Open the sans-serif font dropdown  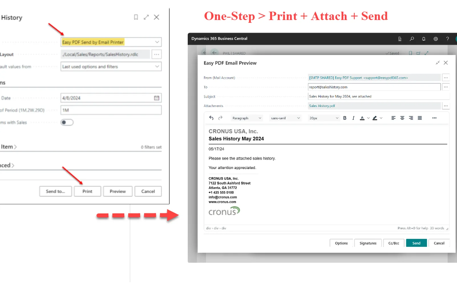[285, 118]
